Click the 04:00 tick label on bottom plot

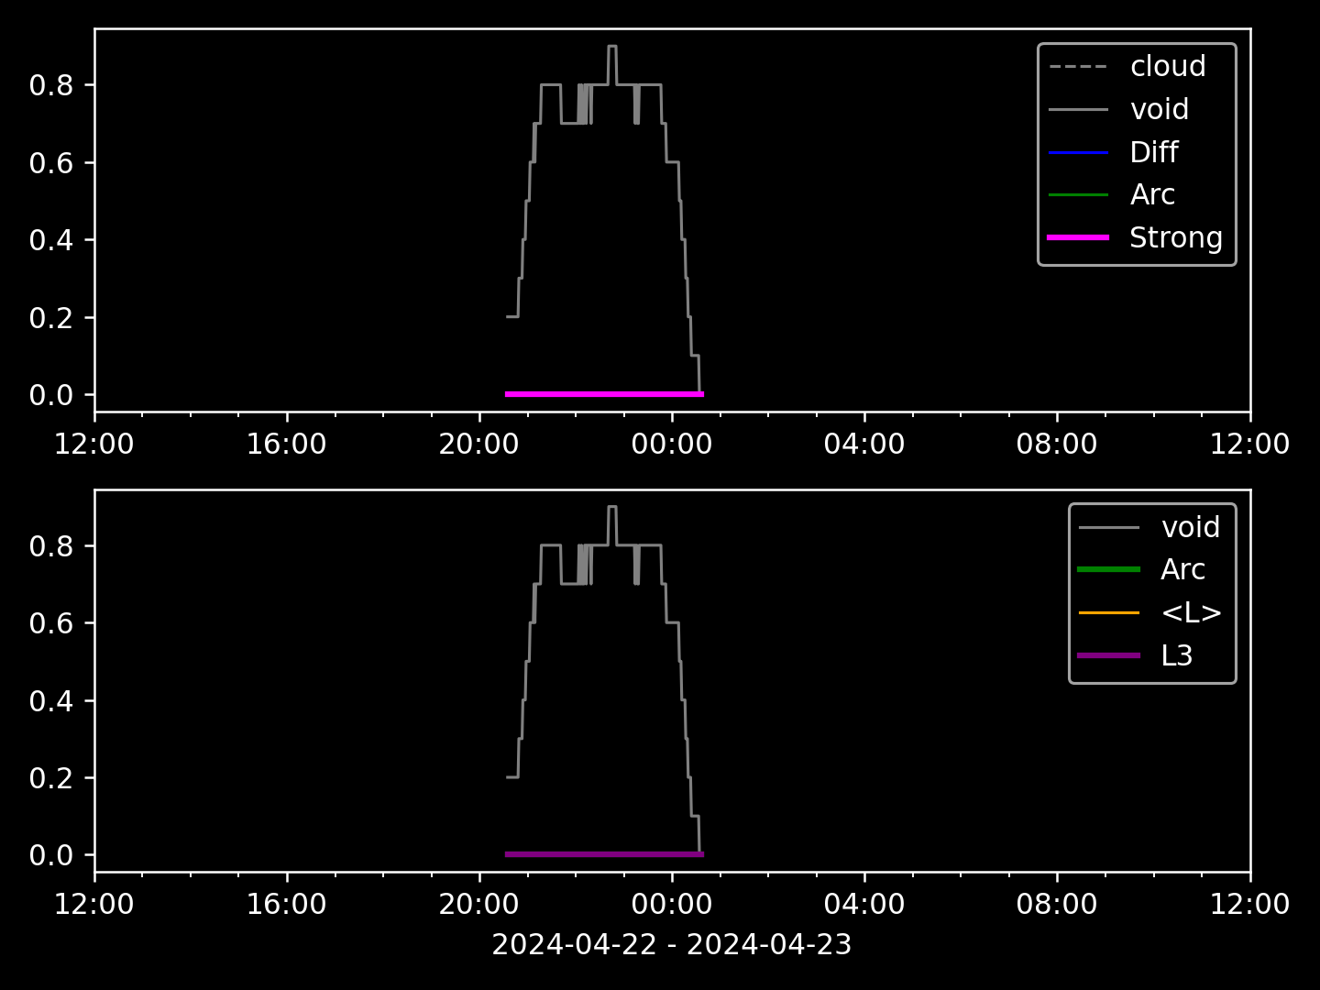[x=864, y=905]
